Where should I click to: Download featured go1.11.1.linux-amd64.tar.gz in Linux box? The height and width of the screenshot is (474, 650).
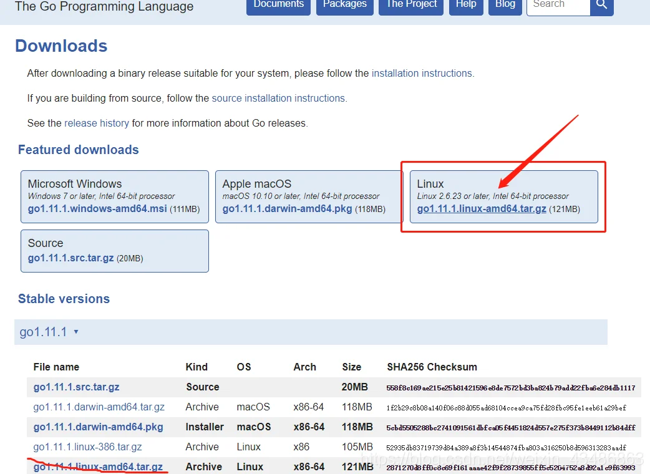coord(482,208)
